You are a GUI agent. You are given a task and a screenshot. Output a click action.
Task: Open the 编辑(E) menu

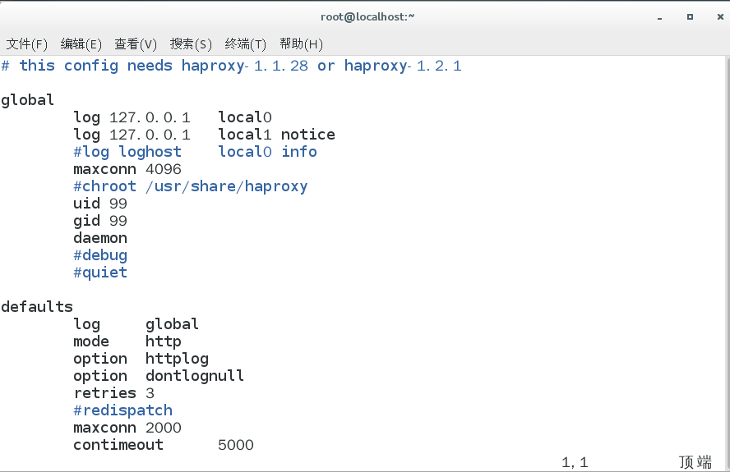pyautogui.click(x=81, y=44)
